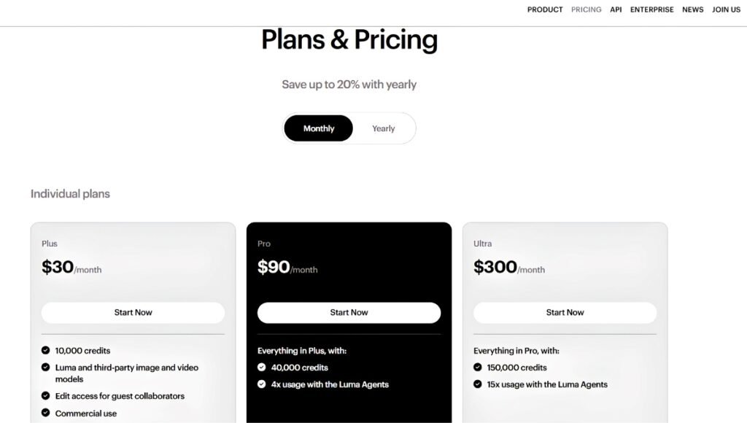Screen dimensions: 747x423
Task: Switch billing toggle to Yearly
Action: coord(384,128)
